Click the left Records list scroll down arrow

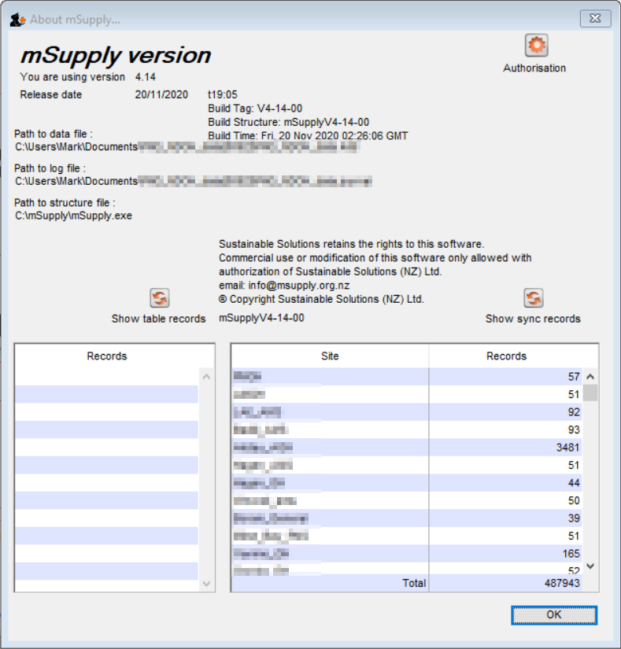pos(207,584)
